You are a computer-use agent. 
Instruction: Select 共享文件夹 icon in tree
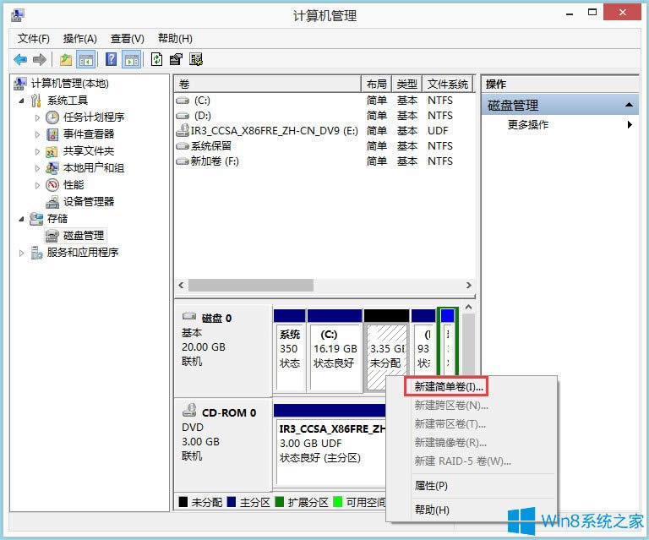click(x=52, y=151)
